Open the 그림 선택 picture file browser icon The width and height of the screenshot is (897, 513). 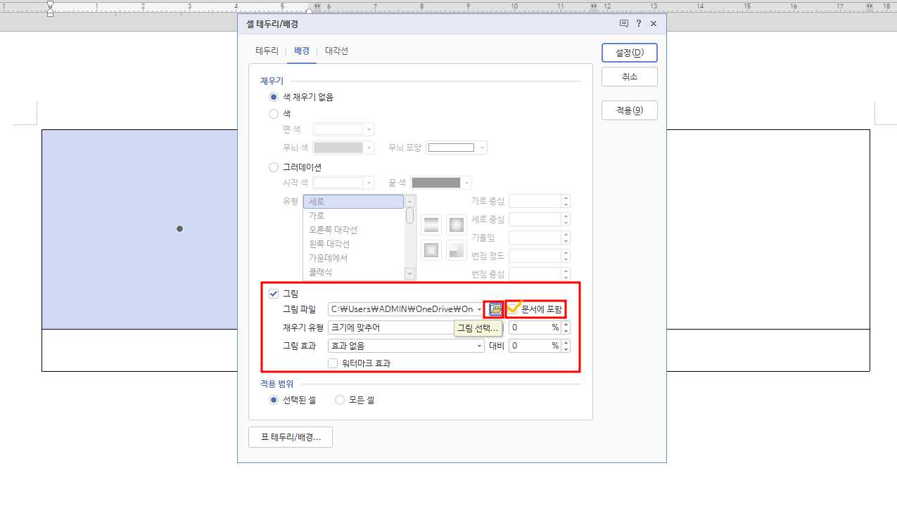[x=496, y=309]
